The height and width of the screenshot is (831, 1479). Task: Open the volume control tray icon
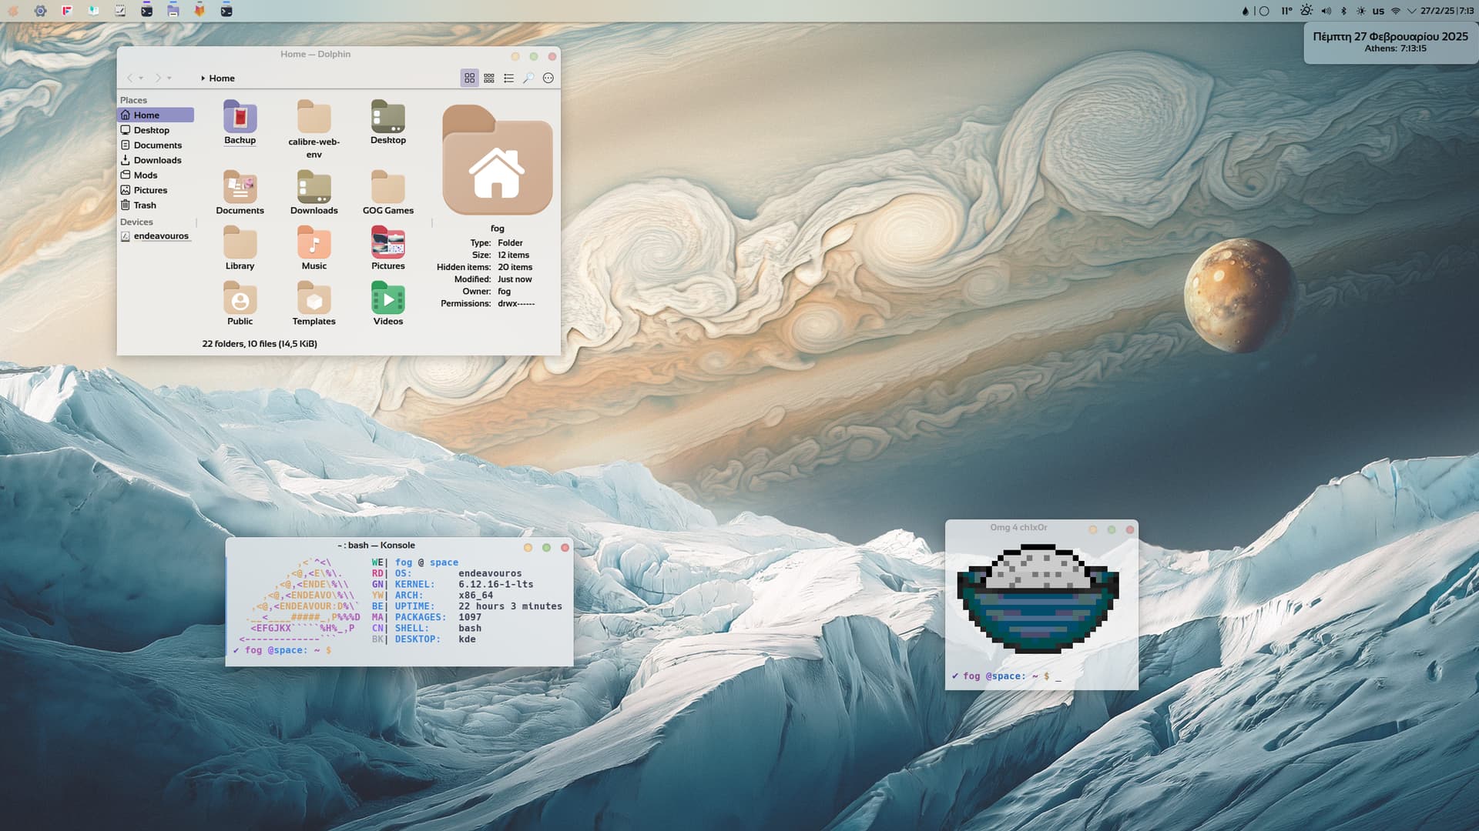pos(1326,11)
